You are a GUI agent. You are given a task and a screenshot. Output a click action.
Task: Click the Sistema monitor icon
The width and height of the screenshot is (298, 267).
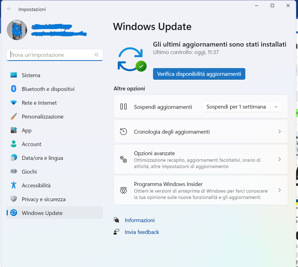(14, 75)
